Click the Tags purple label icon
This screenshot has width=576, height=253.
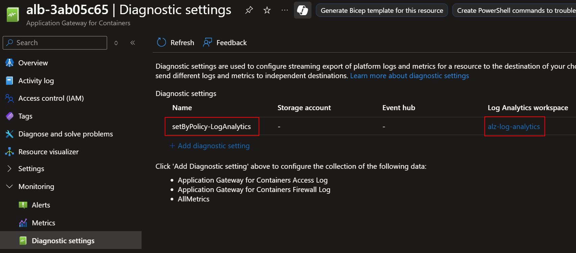9,116
